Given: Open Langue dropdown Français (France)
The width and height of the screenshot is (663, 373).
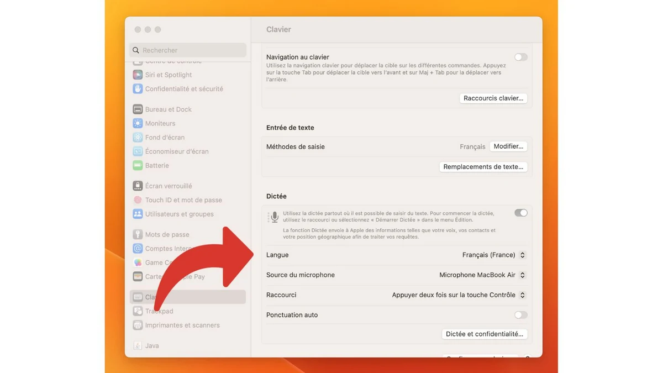Looking at the screenshot, I should [x=494, y=255].
